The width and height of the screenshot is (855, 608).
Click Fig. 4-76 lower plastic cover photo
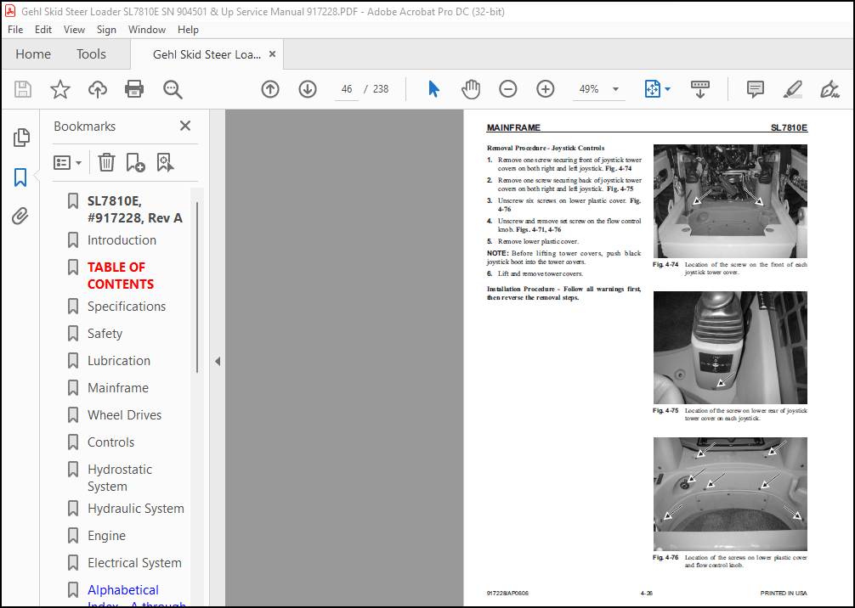pyautogui.click(x=730, y=494)
